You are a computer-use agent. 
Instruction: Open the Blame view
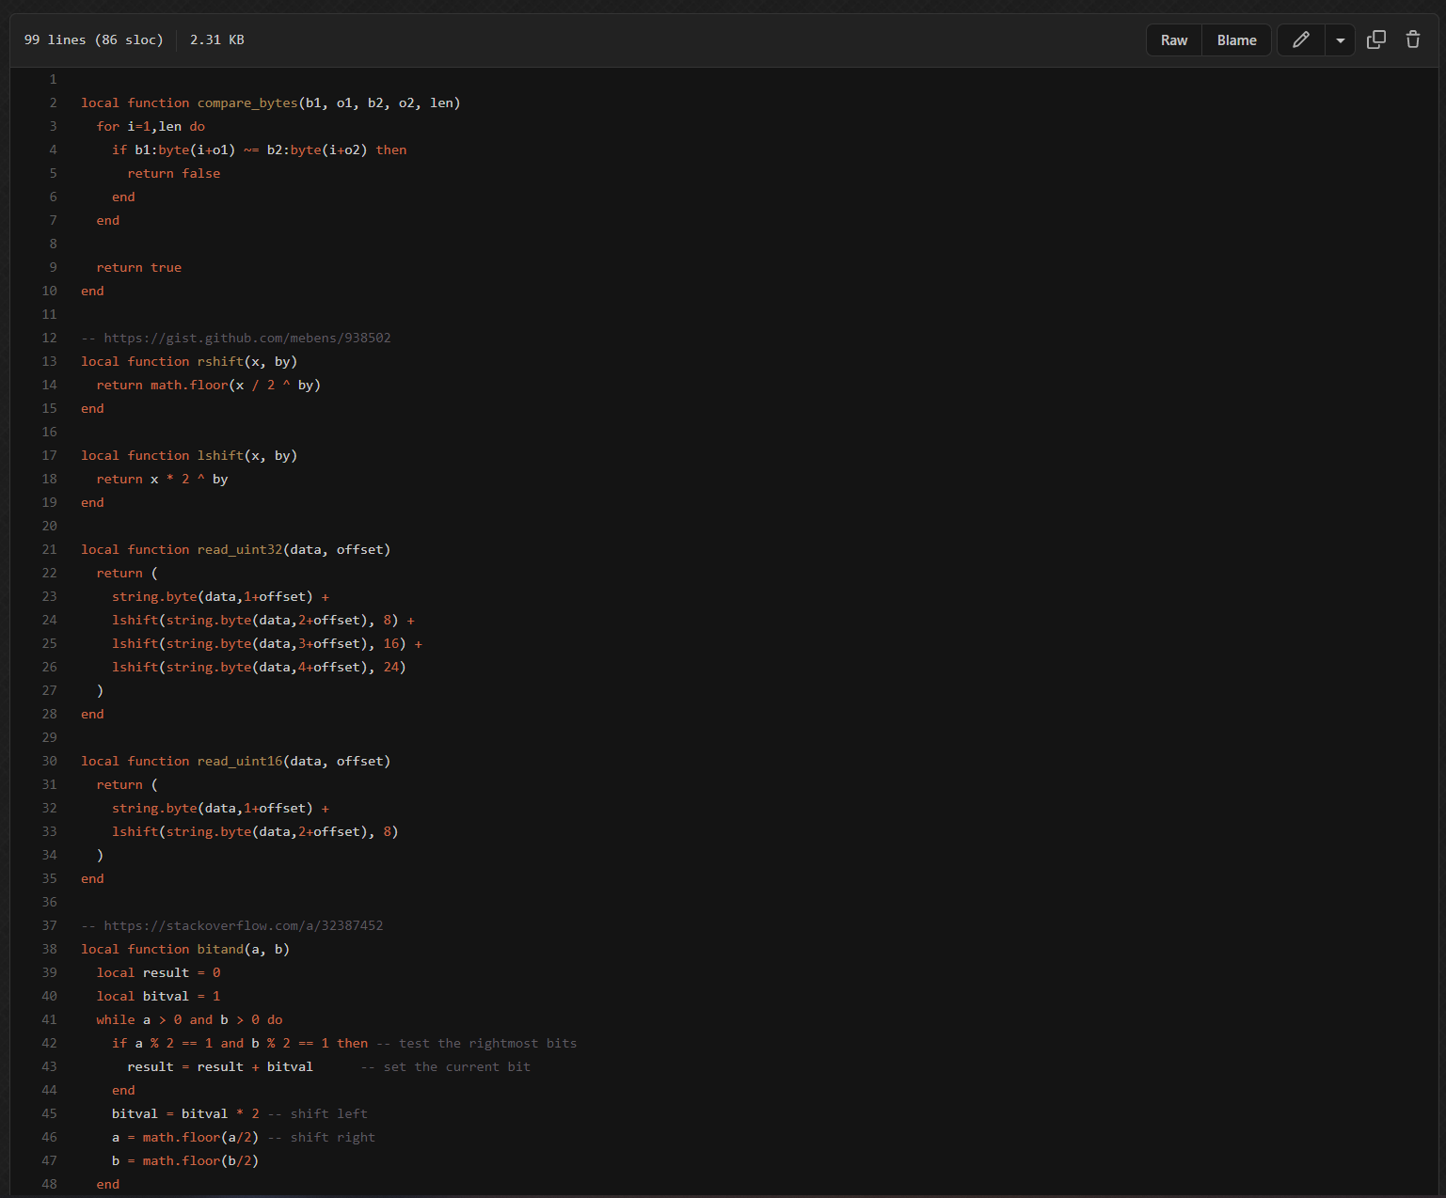tap(1236, 40)
